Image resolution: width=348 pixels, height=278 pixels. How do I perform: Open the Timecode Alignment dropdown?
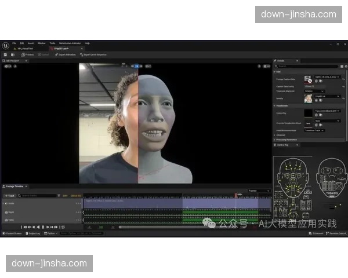point(314,90)
